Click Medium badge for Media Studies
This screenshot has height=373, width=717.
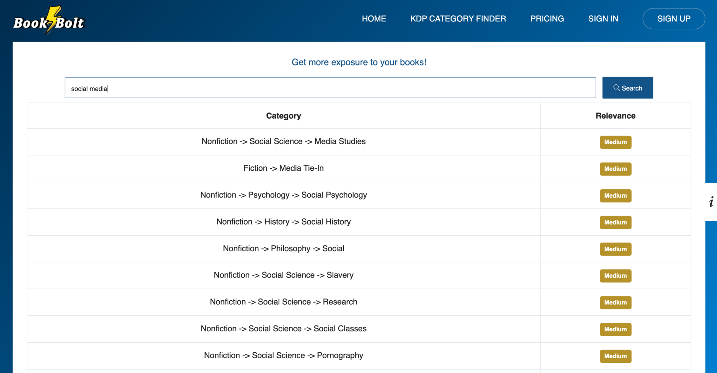(x=615, y=142)
